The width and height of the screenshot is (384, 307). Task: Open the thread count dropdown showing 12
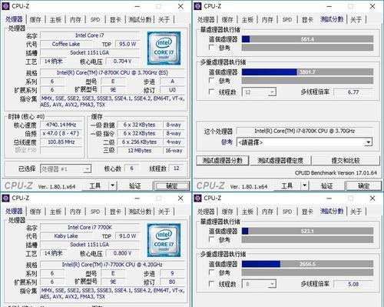tap(259, 92)
